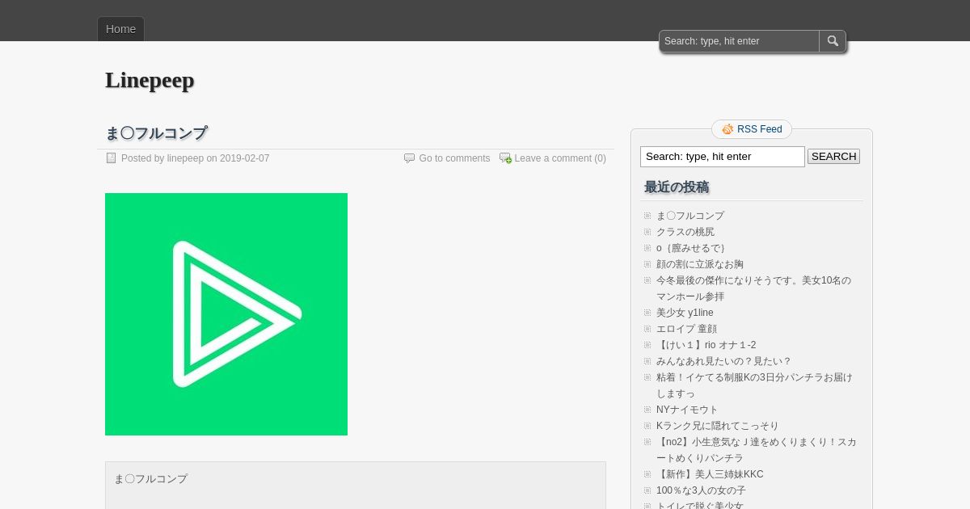Screen dimensions: 970x509
Task: Click the add-comment icon with plus
Action: (505, 158)
